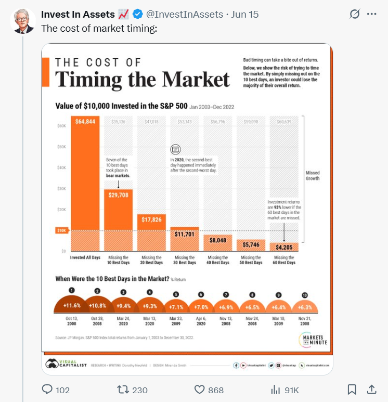Click the reply comment bubble icon
Viewport: 388px width, 402px height.
(x=47, y=390)
